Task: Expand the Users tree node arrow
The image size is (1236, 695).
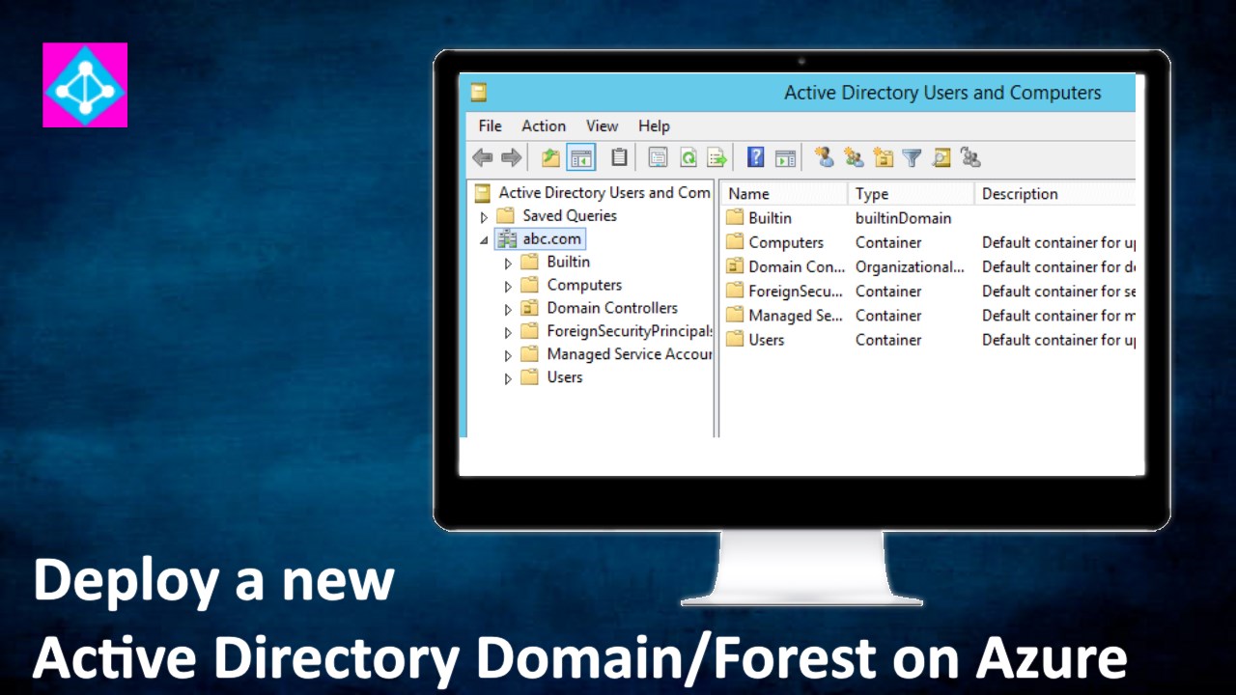Action: click(x=508, y=378)
